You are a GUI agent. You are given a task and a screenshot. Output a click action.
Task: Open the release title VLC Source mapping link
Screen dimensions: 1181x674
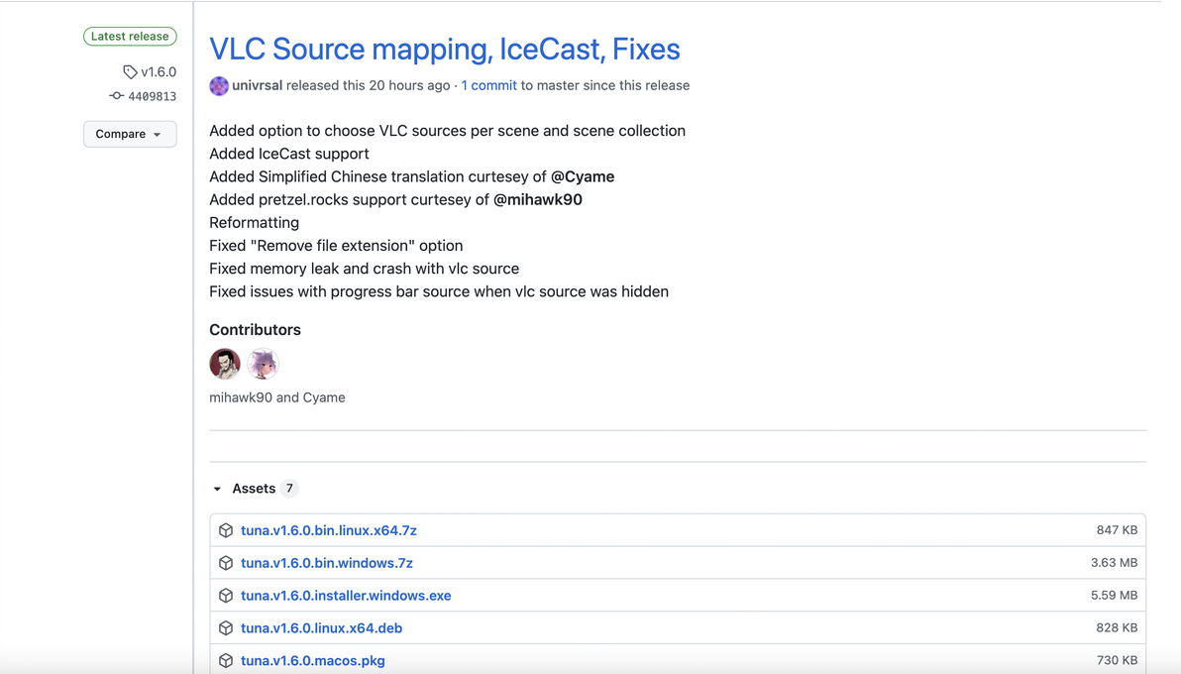pyautogui.click(x=444, y=49)
